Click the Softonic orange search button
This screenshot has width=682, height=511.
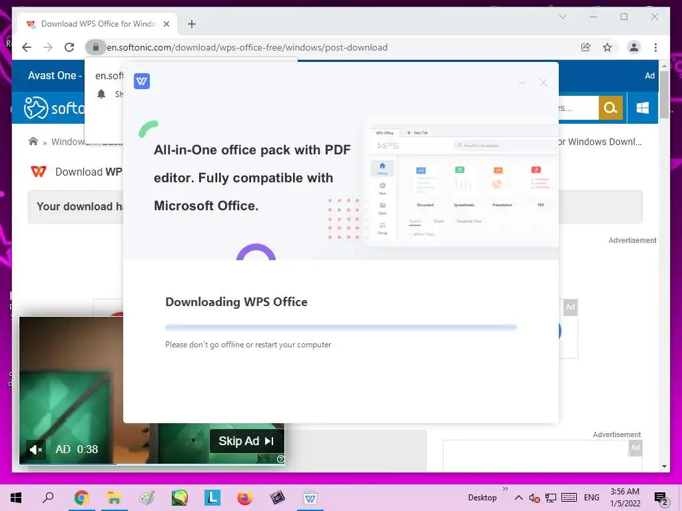pyautogui.click(x=611, y=107)
